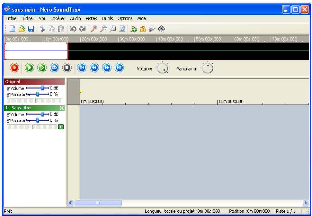This screenshot has width=312, height=216.
Task: Open the crosshair target tool icon
Action: (x=161, y=29)
